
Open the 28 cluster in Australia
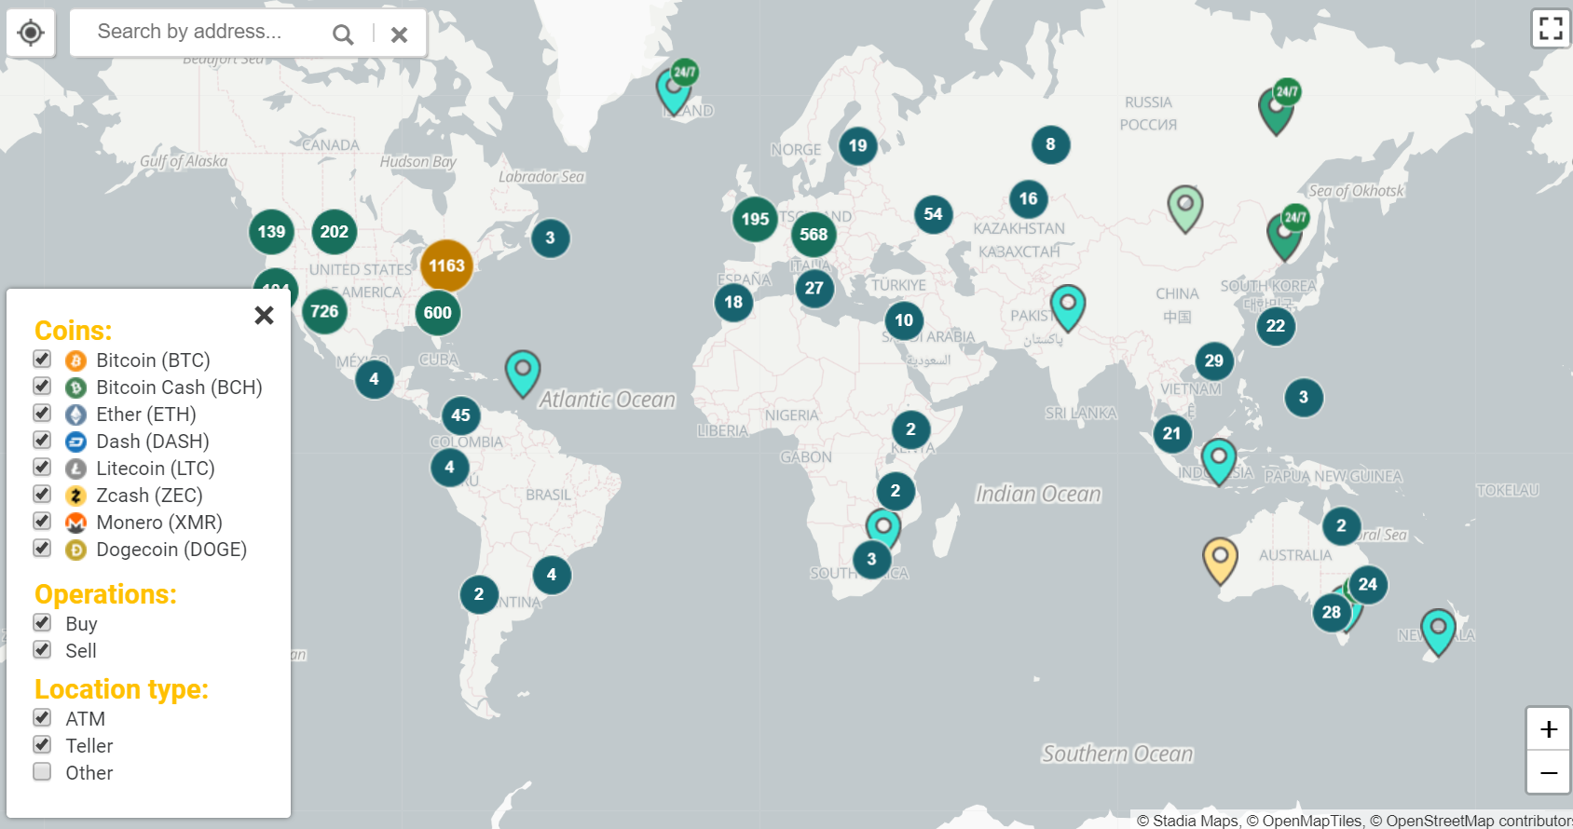tap(1332, 612)
